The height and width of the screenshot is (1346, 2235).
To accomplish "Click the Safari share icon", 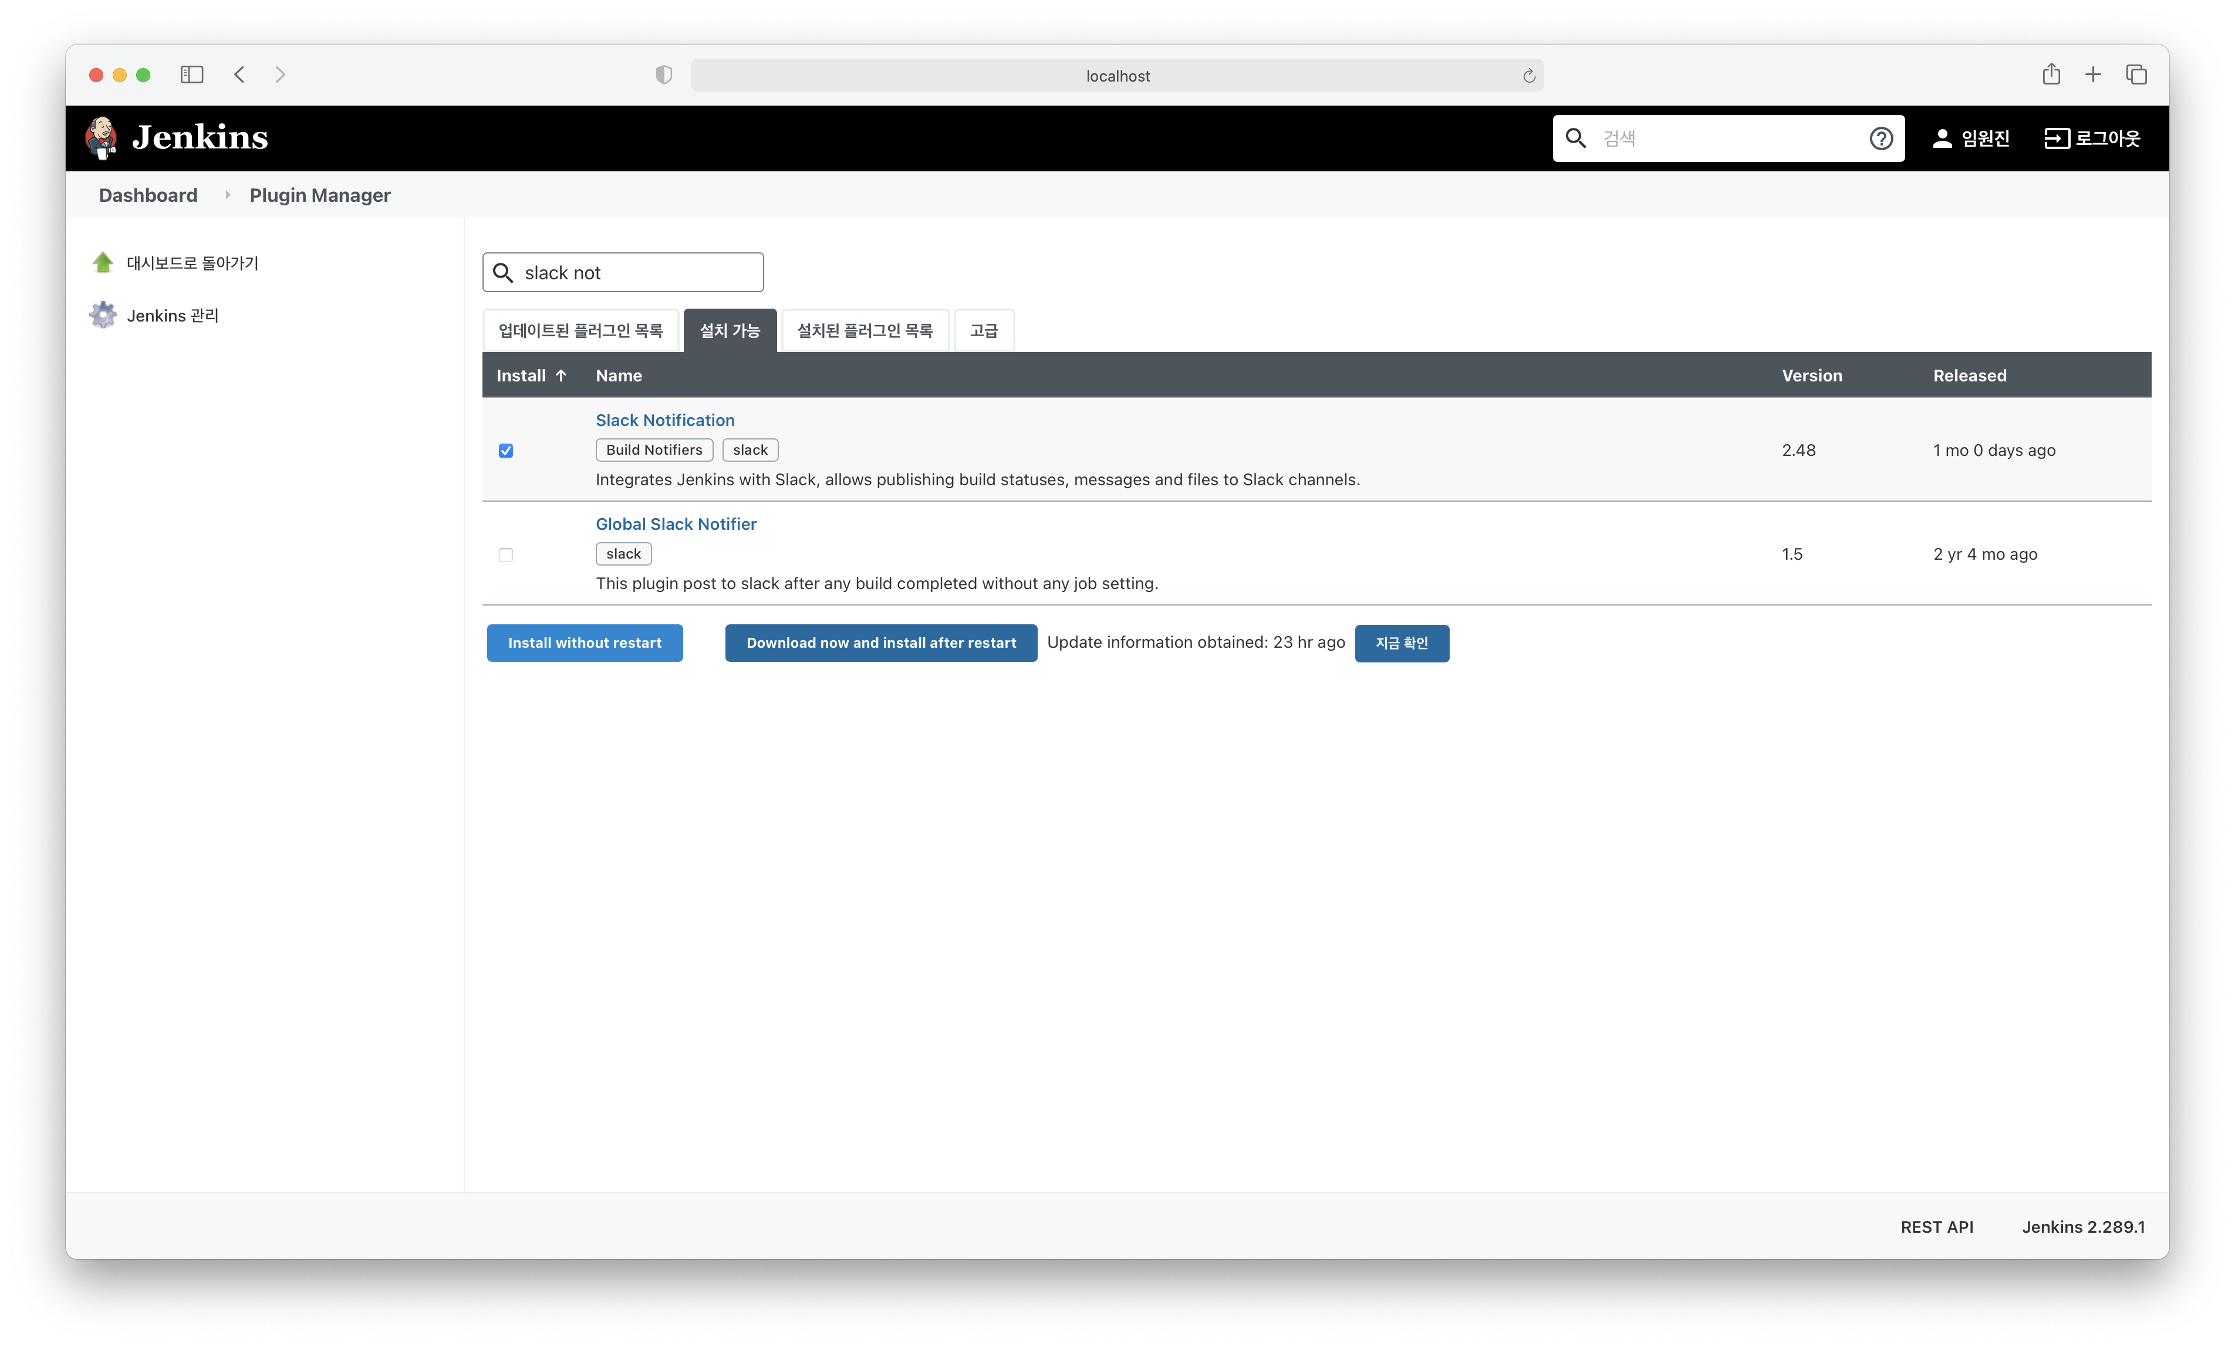I will click(2051, 75).
